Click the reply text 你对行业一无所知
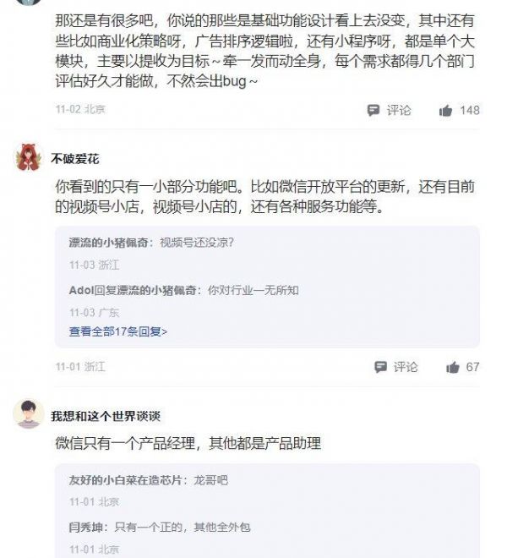Viewport: 507px width, 558px height. click(253, 290)
